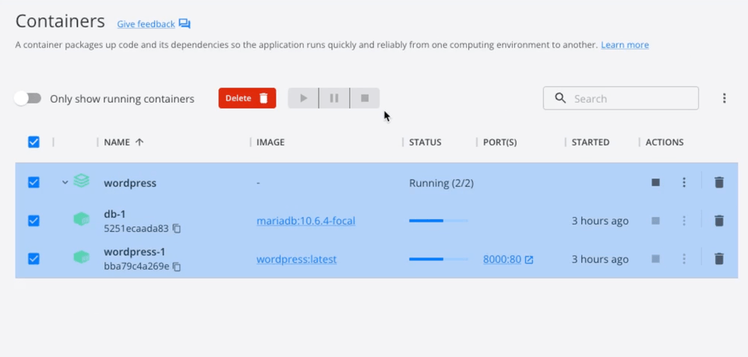Click the Only show running containers label
Screen dimensions: 748x357
(122, 99)
